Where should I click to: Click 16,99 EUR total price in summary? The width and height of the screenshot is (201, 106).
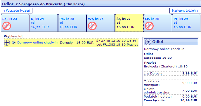click(x=189, y=100)
